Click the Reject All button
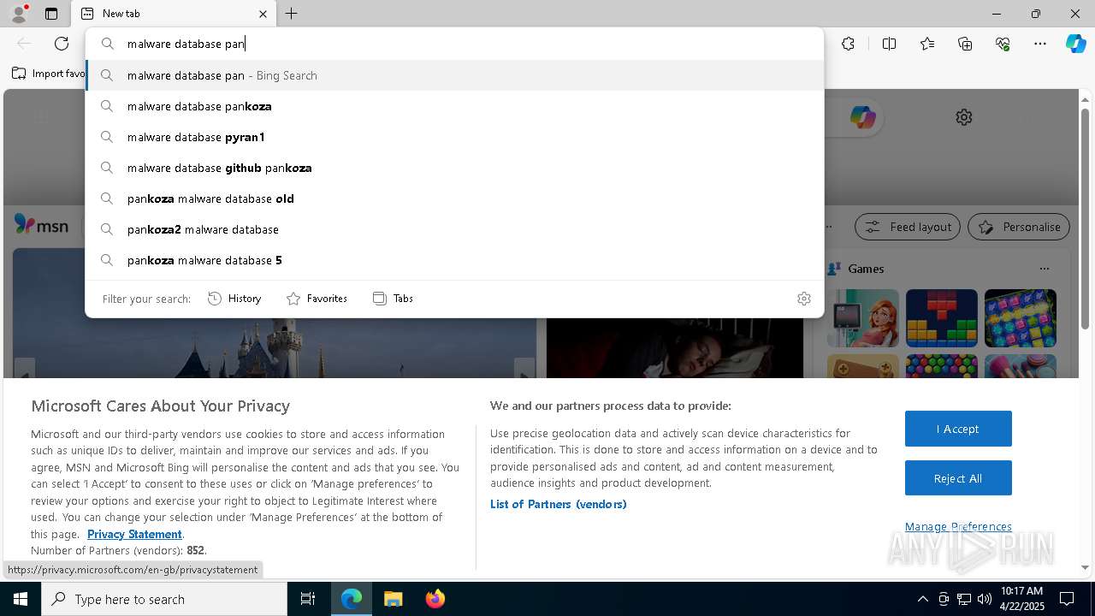Image resolution: width=1095 pixels, height=616 pixels. coord(958,478)
